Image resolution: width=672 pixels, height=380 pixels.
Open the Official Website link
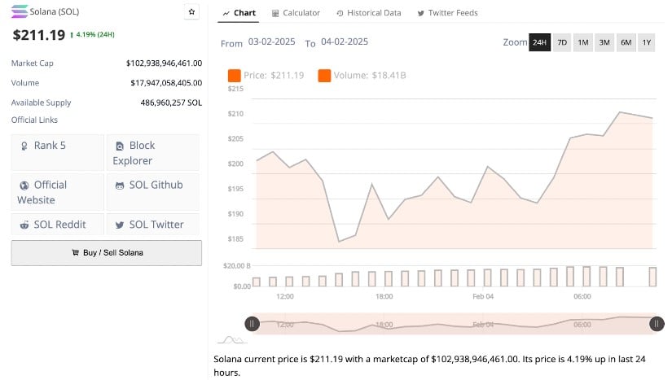point(58,192)
